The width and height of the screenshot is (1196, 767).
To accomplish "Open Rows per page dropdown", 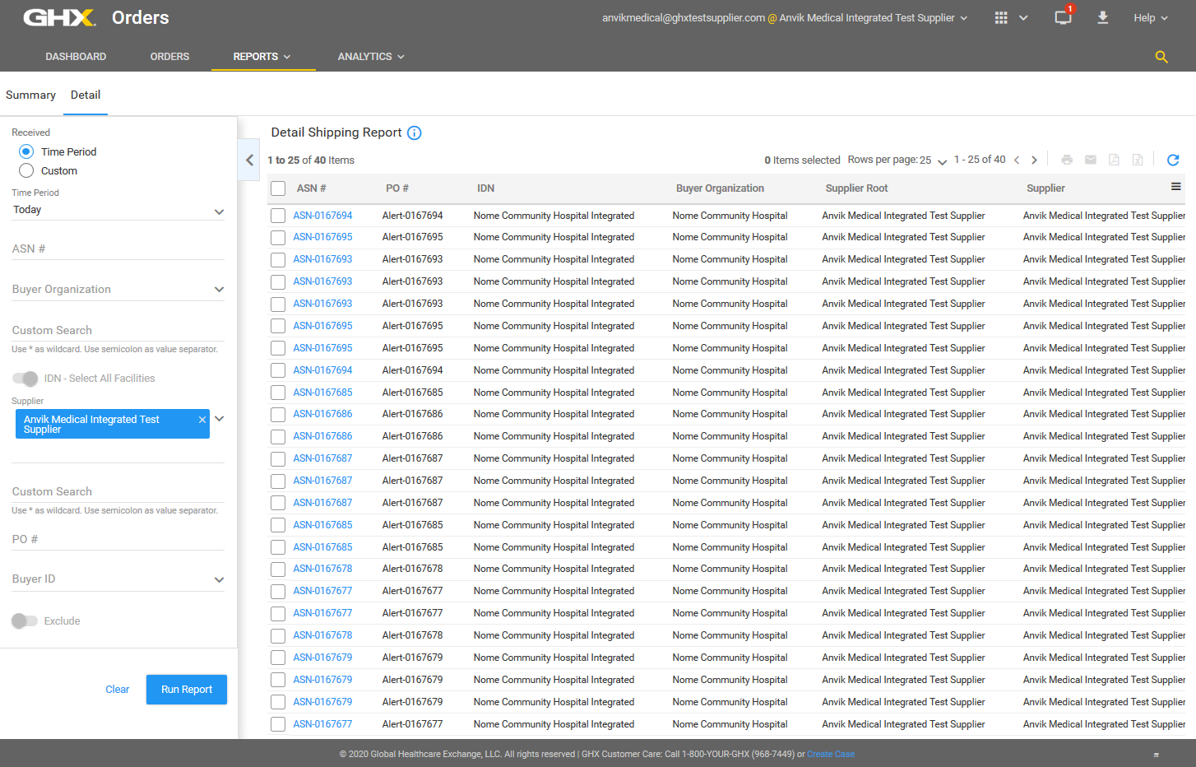I will (x=940, y=161).
